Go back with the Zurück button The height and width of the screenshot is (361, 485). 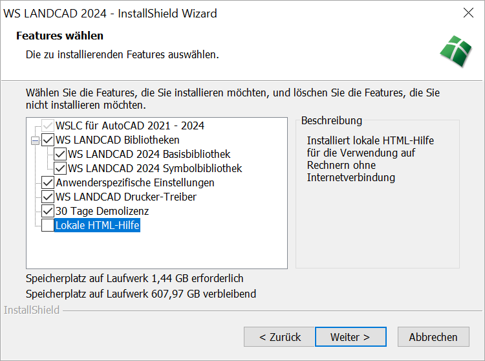[x=280, y=337]
